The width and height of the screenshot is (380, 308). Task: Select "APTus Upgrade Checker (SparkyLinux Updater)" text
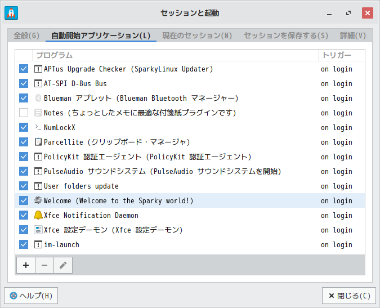coord(128,69)
